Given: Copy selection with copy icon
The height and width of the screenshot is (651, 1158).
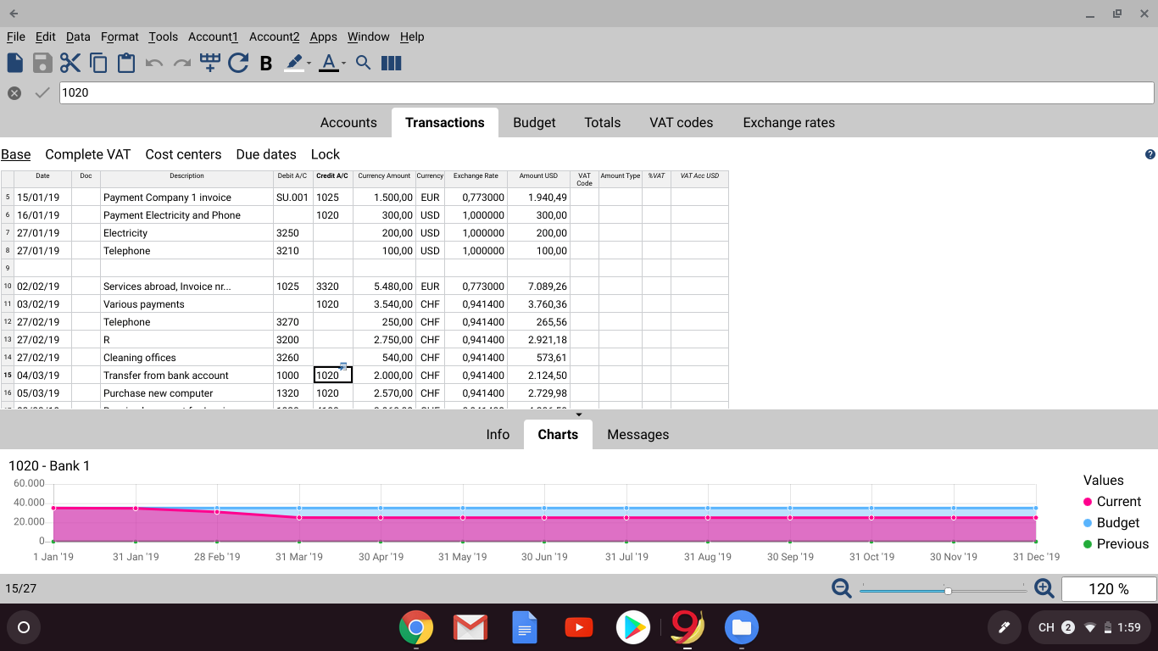Looking at the screenshot, I should click(x=98, y=63).
